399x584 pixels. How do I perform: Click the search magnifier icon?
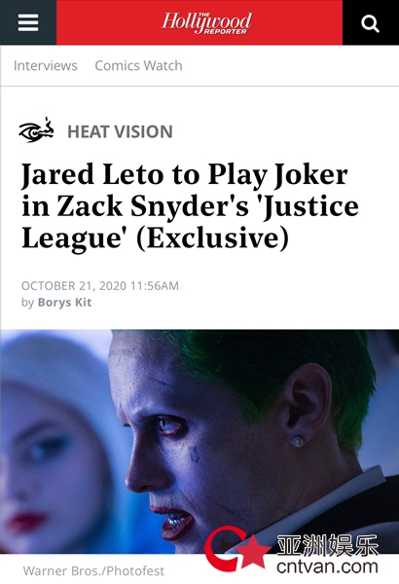tap(371, 23)
